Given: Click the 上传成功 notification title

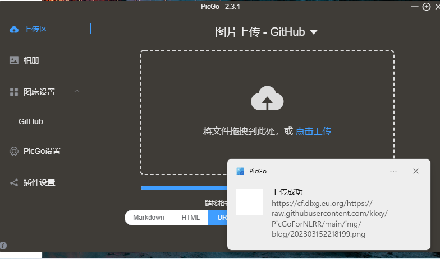Looking at the screenshot, I should click(287, 192).
